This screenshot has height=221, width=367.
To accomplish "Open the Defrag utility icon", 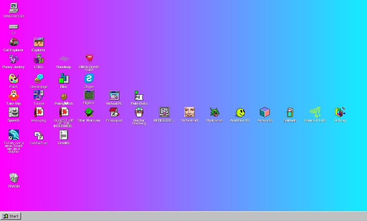I will point(340,112).
